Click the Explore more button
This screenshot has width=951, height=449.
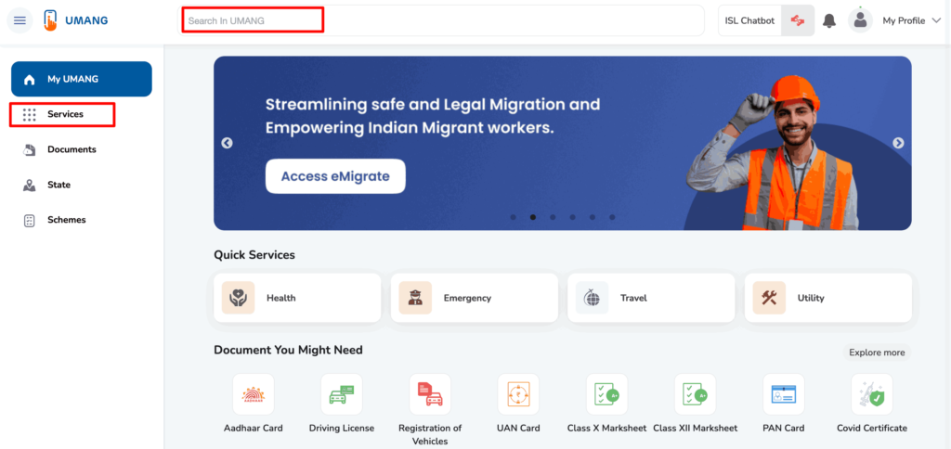point(876,353)
